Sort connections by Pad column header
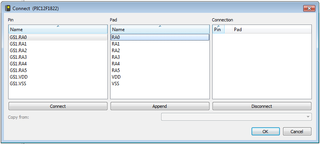Screen dimensions: 320x144 272,29
